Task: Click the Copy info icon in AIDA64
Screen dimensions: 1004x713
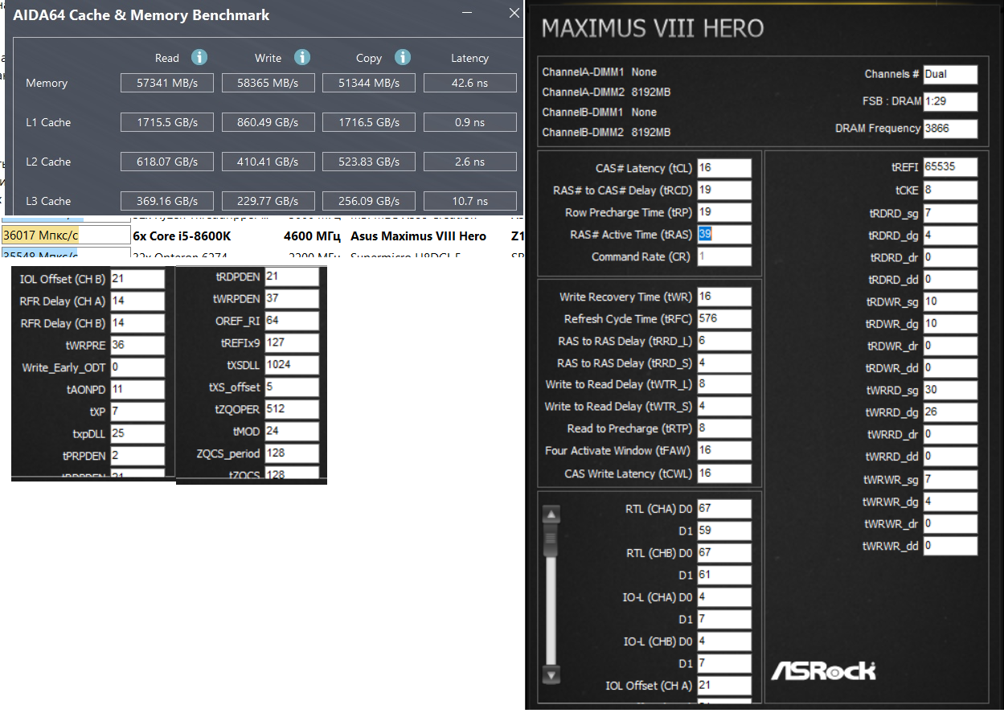Action: coord(403,58)
